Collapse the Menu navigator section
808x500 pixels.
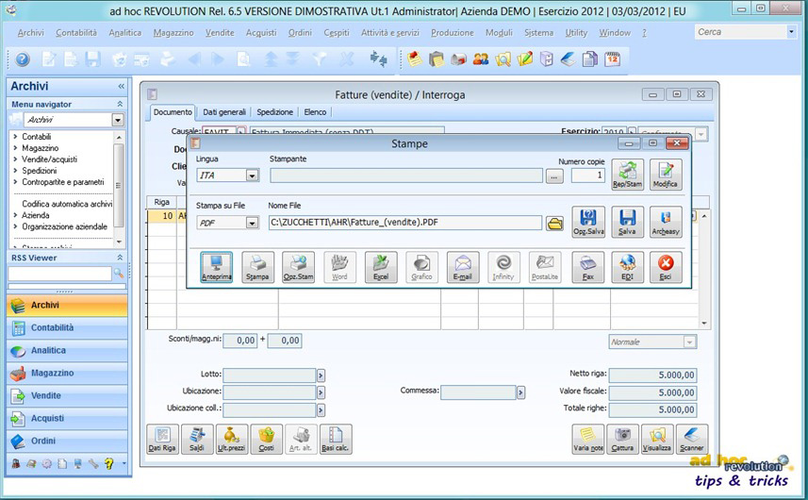[120, 104]
